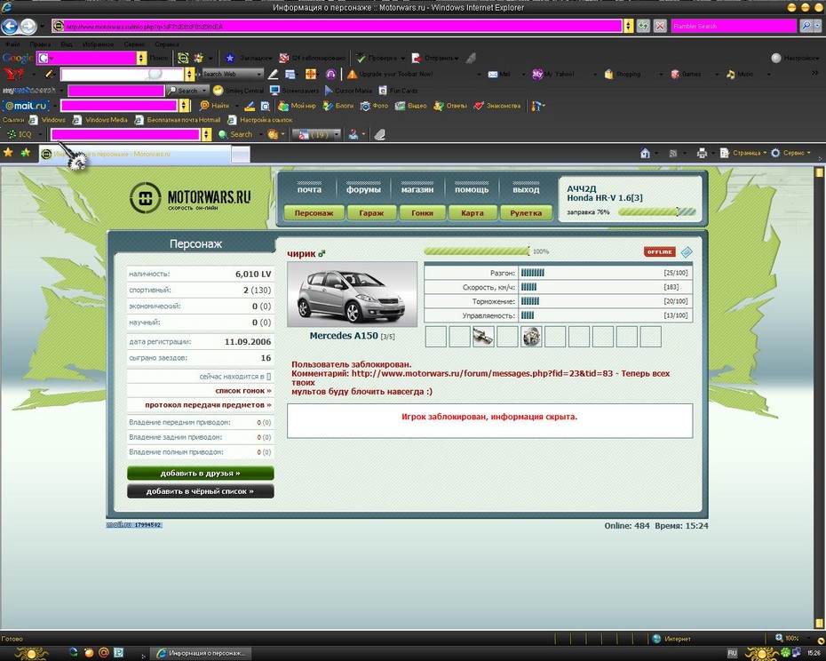826x661 pixels.
Task: Open Cursor Mania toolbar item
Action: coord(348,91)
